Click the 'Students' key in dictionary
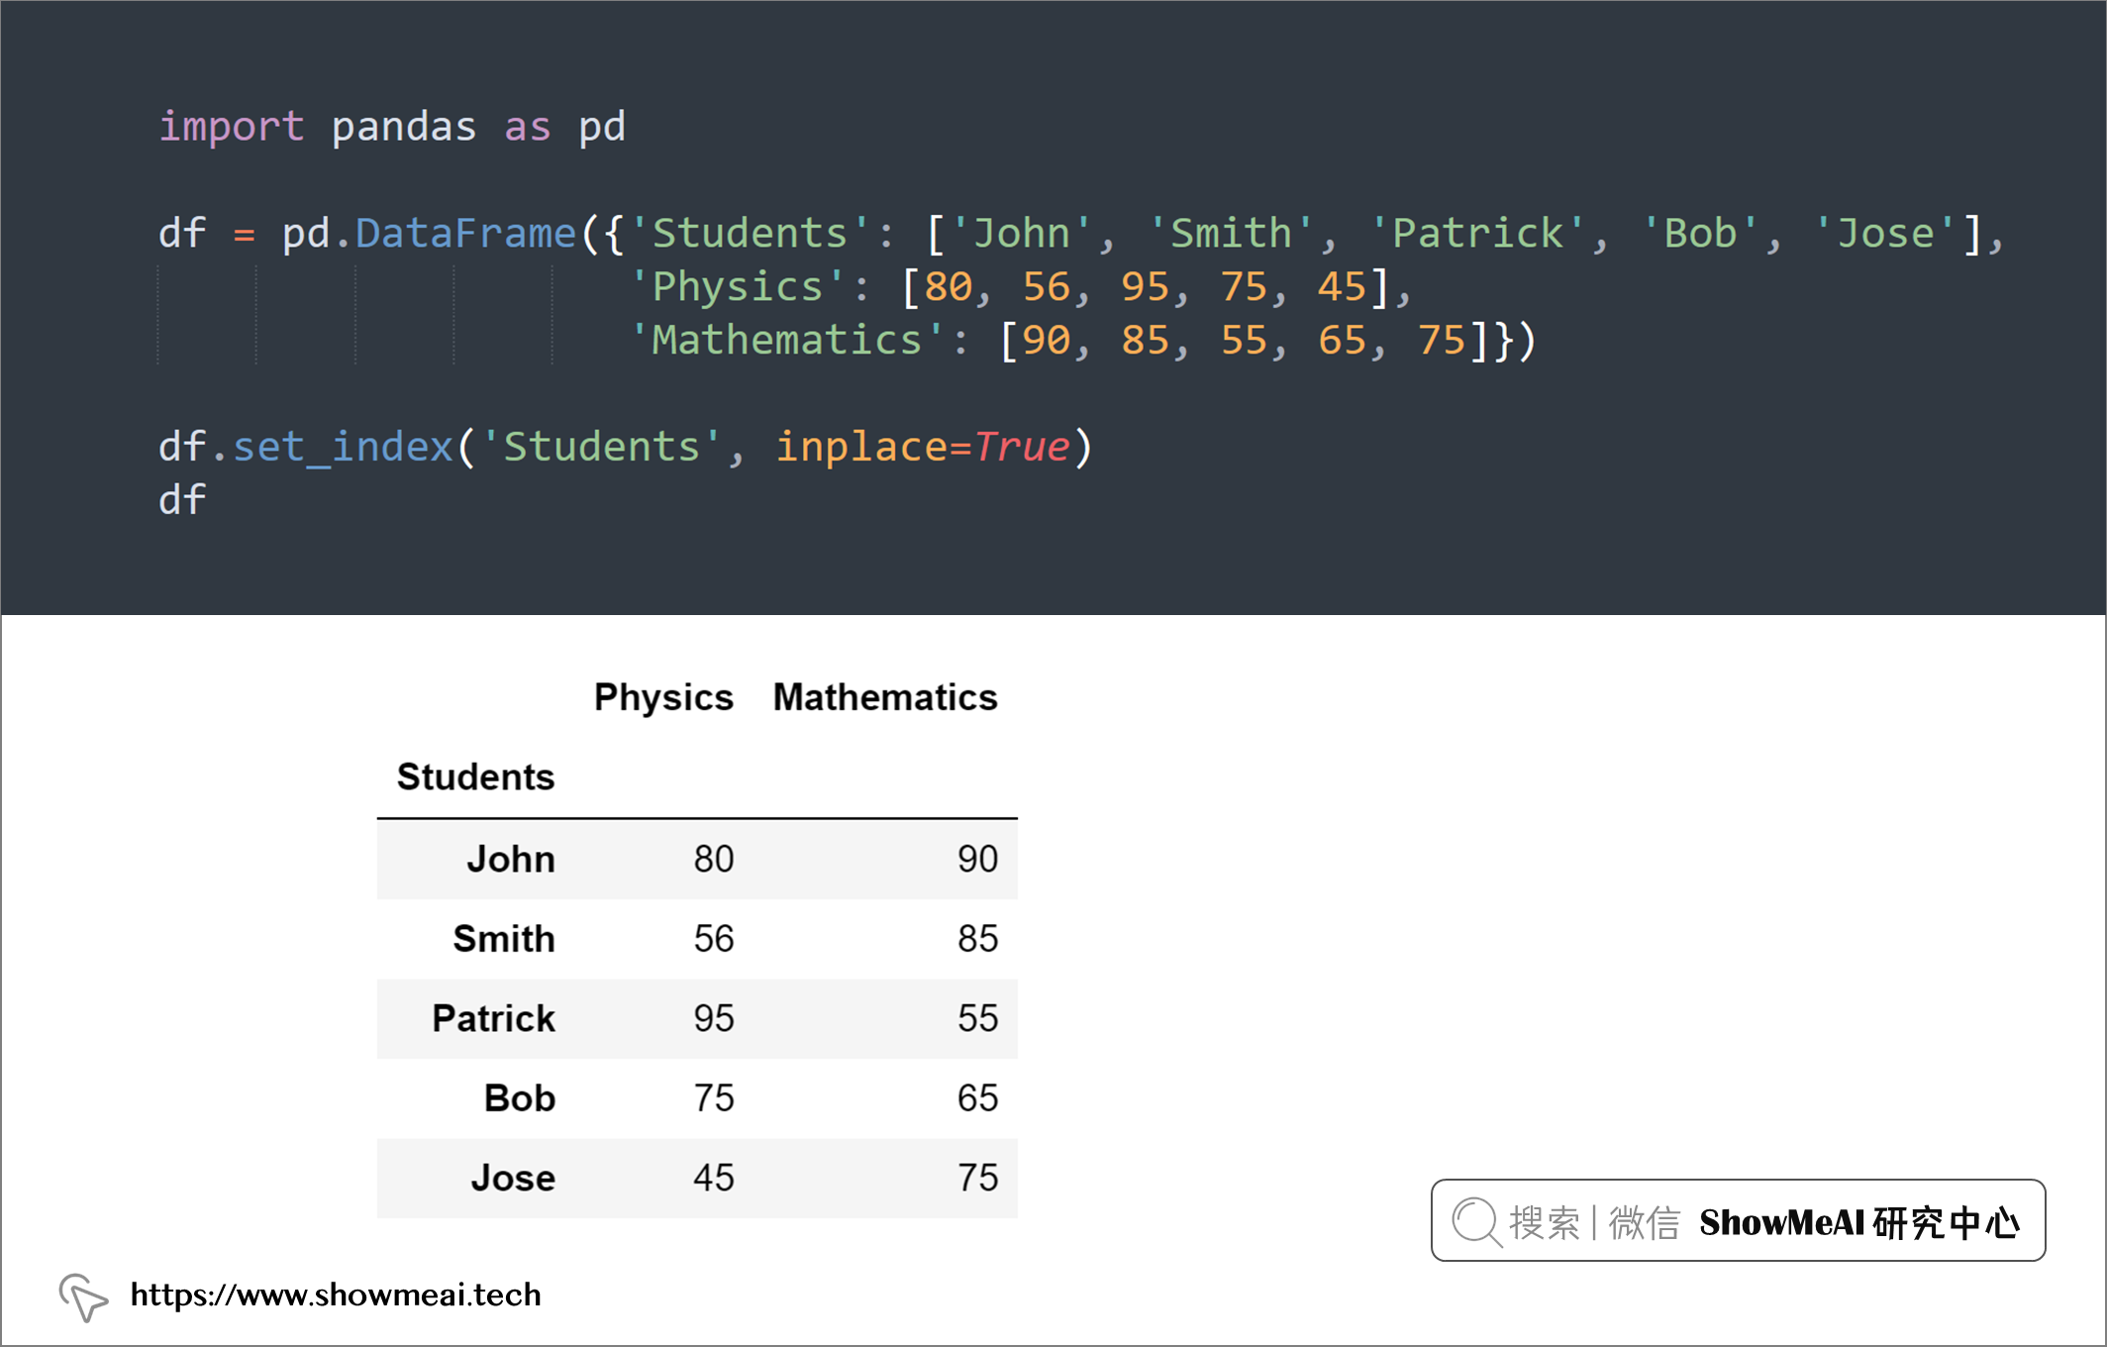The image size is (2107, 1347). click(750, 234)
